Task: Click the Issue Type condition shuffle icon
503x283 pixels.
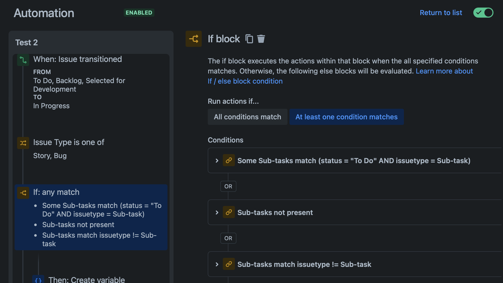Action: click(x=23, y=143)
